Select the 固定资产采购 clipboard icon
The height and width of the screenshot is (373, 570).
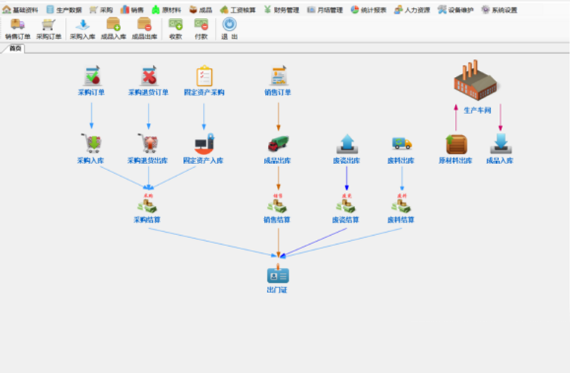(204, 76)
